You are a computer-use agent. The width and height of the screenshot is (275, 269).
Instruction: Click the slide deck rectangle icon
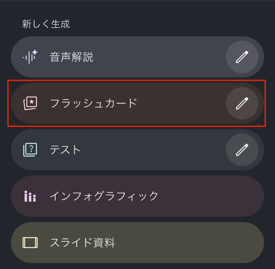pos(30,243)
